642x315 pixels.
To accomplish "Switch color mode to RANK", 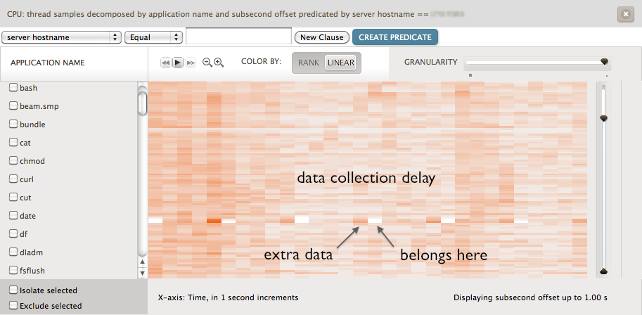I will [309, 63].
